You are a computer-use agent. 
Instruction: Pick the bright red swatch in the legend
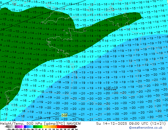point(58,127)
